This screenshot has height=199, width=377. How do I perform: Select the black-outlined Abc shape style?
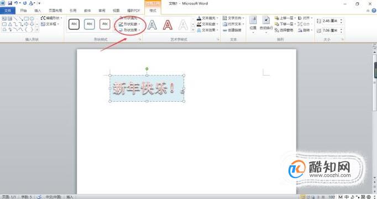coord(74,24)
